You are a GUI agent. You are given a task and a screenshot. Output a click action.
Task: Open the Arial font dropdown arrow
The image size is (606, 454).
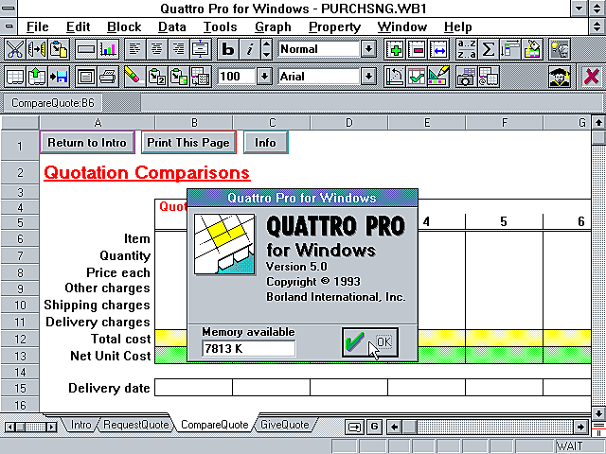click(x=368, y=77)
